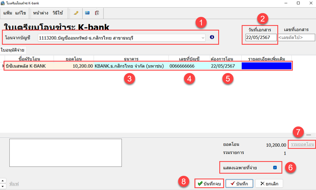316x190 pixels.
Task: Click the up scroll arrow at bottom left
Action: click(3, 181)
